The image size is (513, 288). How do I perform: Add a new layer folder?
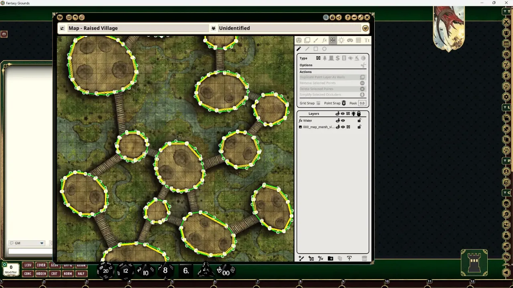click(330, 258)
